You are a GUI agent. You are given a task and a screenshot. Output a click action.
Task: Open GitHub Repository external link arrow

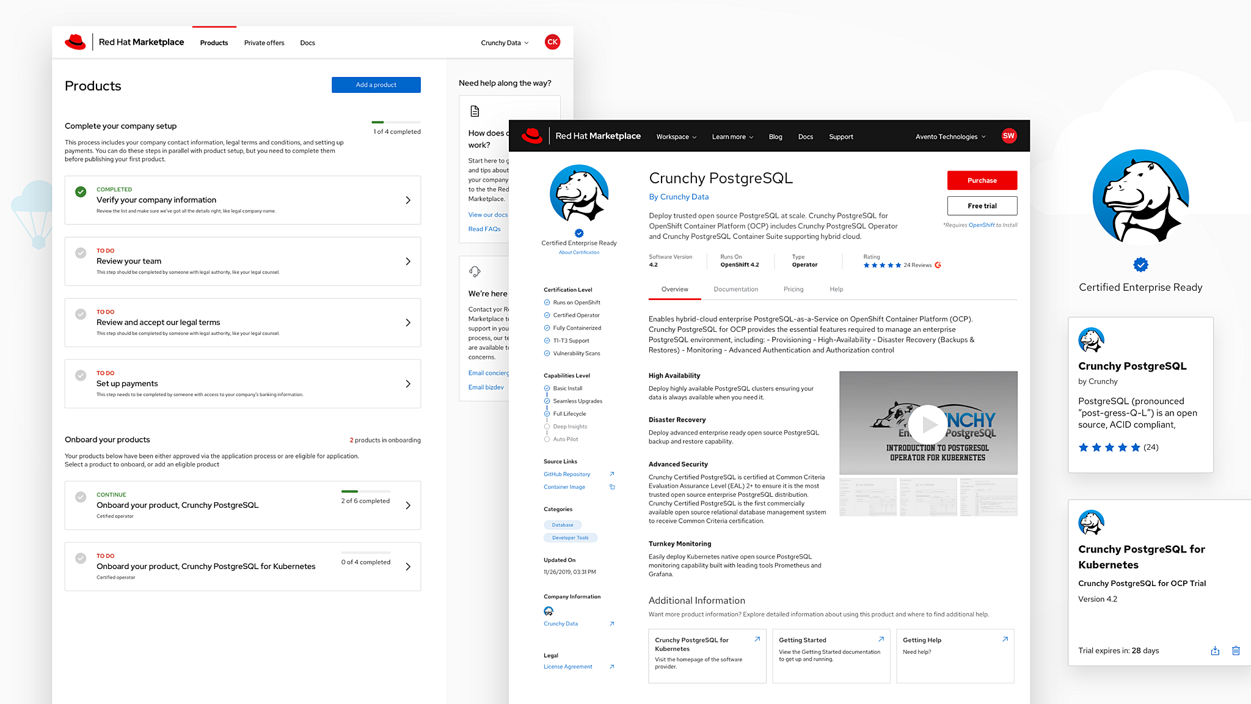pyautogui.click(x=611, y=474)
